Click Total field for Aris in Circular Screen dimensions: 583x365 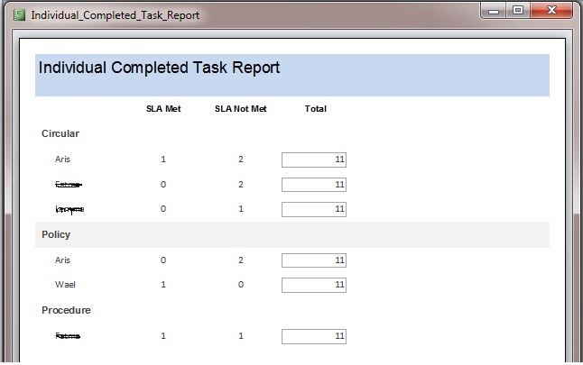[314, 160]
